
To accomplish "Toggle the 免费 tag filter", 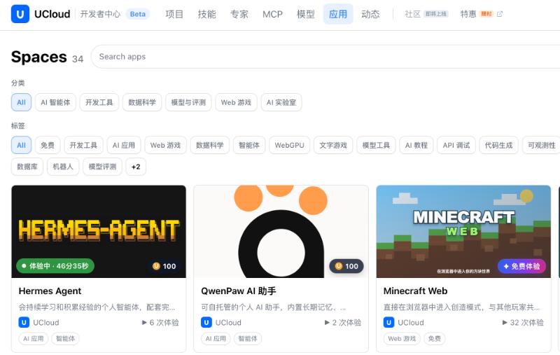I will 48,146.
